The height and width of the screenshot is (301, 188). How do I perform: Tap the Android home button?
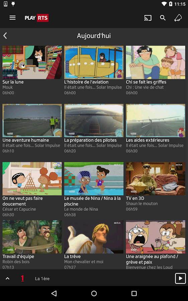tap(94, 293)
